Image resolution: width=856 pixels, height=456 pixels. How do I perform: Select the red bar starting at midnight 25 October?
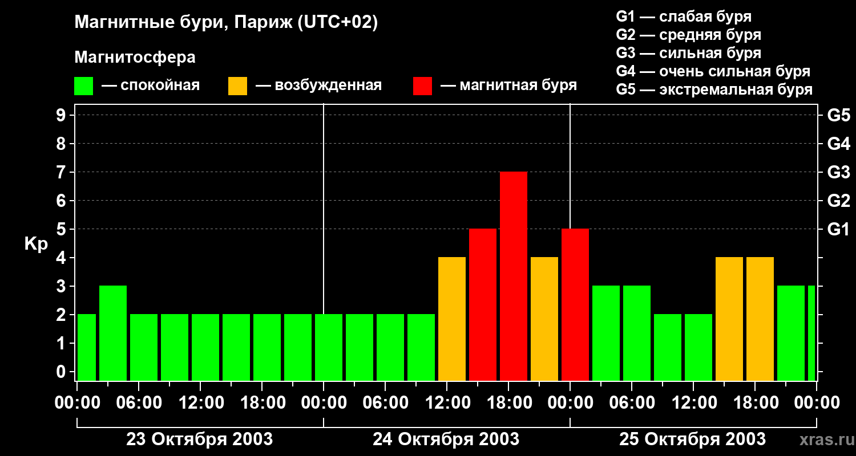click(x=575, y=304)
